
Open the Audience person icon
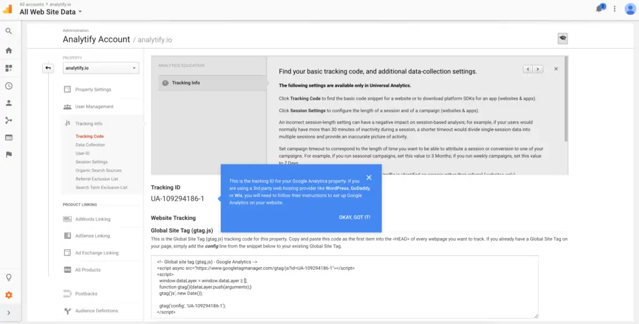click(x=9, y=103)
